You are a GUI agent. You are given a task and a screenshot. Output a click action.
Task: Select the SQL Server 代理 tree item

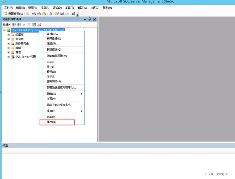tap(26, 57)
